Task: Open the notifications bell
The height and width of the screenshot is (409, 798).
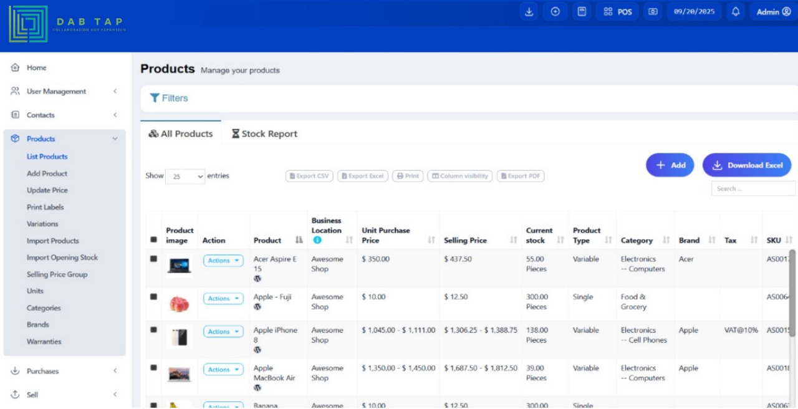Action: click(736, 12)
